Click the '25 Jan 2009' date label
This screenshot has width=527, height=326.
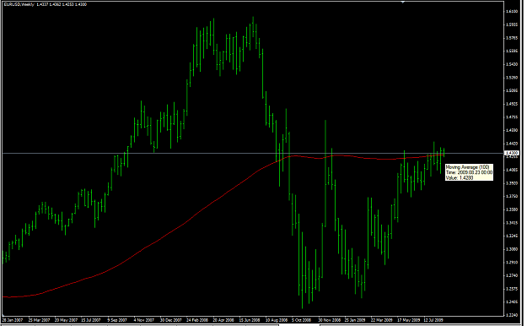click(x=355, y=320)
